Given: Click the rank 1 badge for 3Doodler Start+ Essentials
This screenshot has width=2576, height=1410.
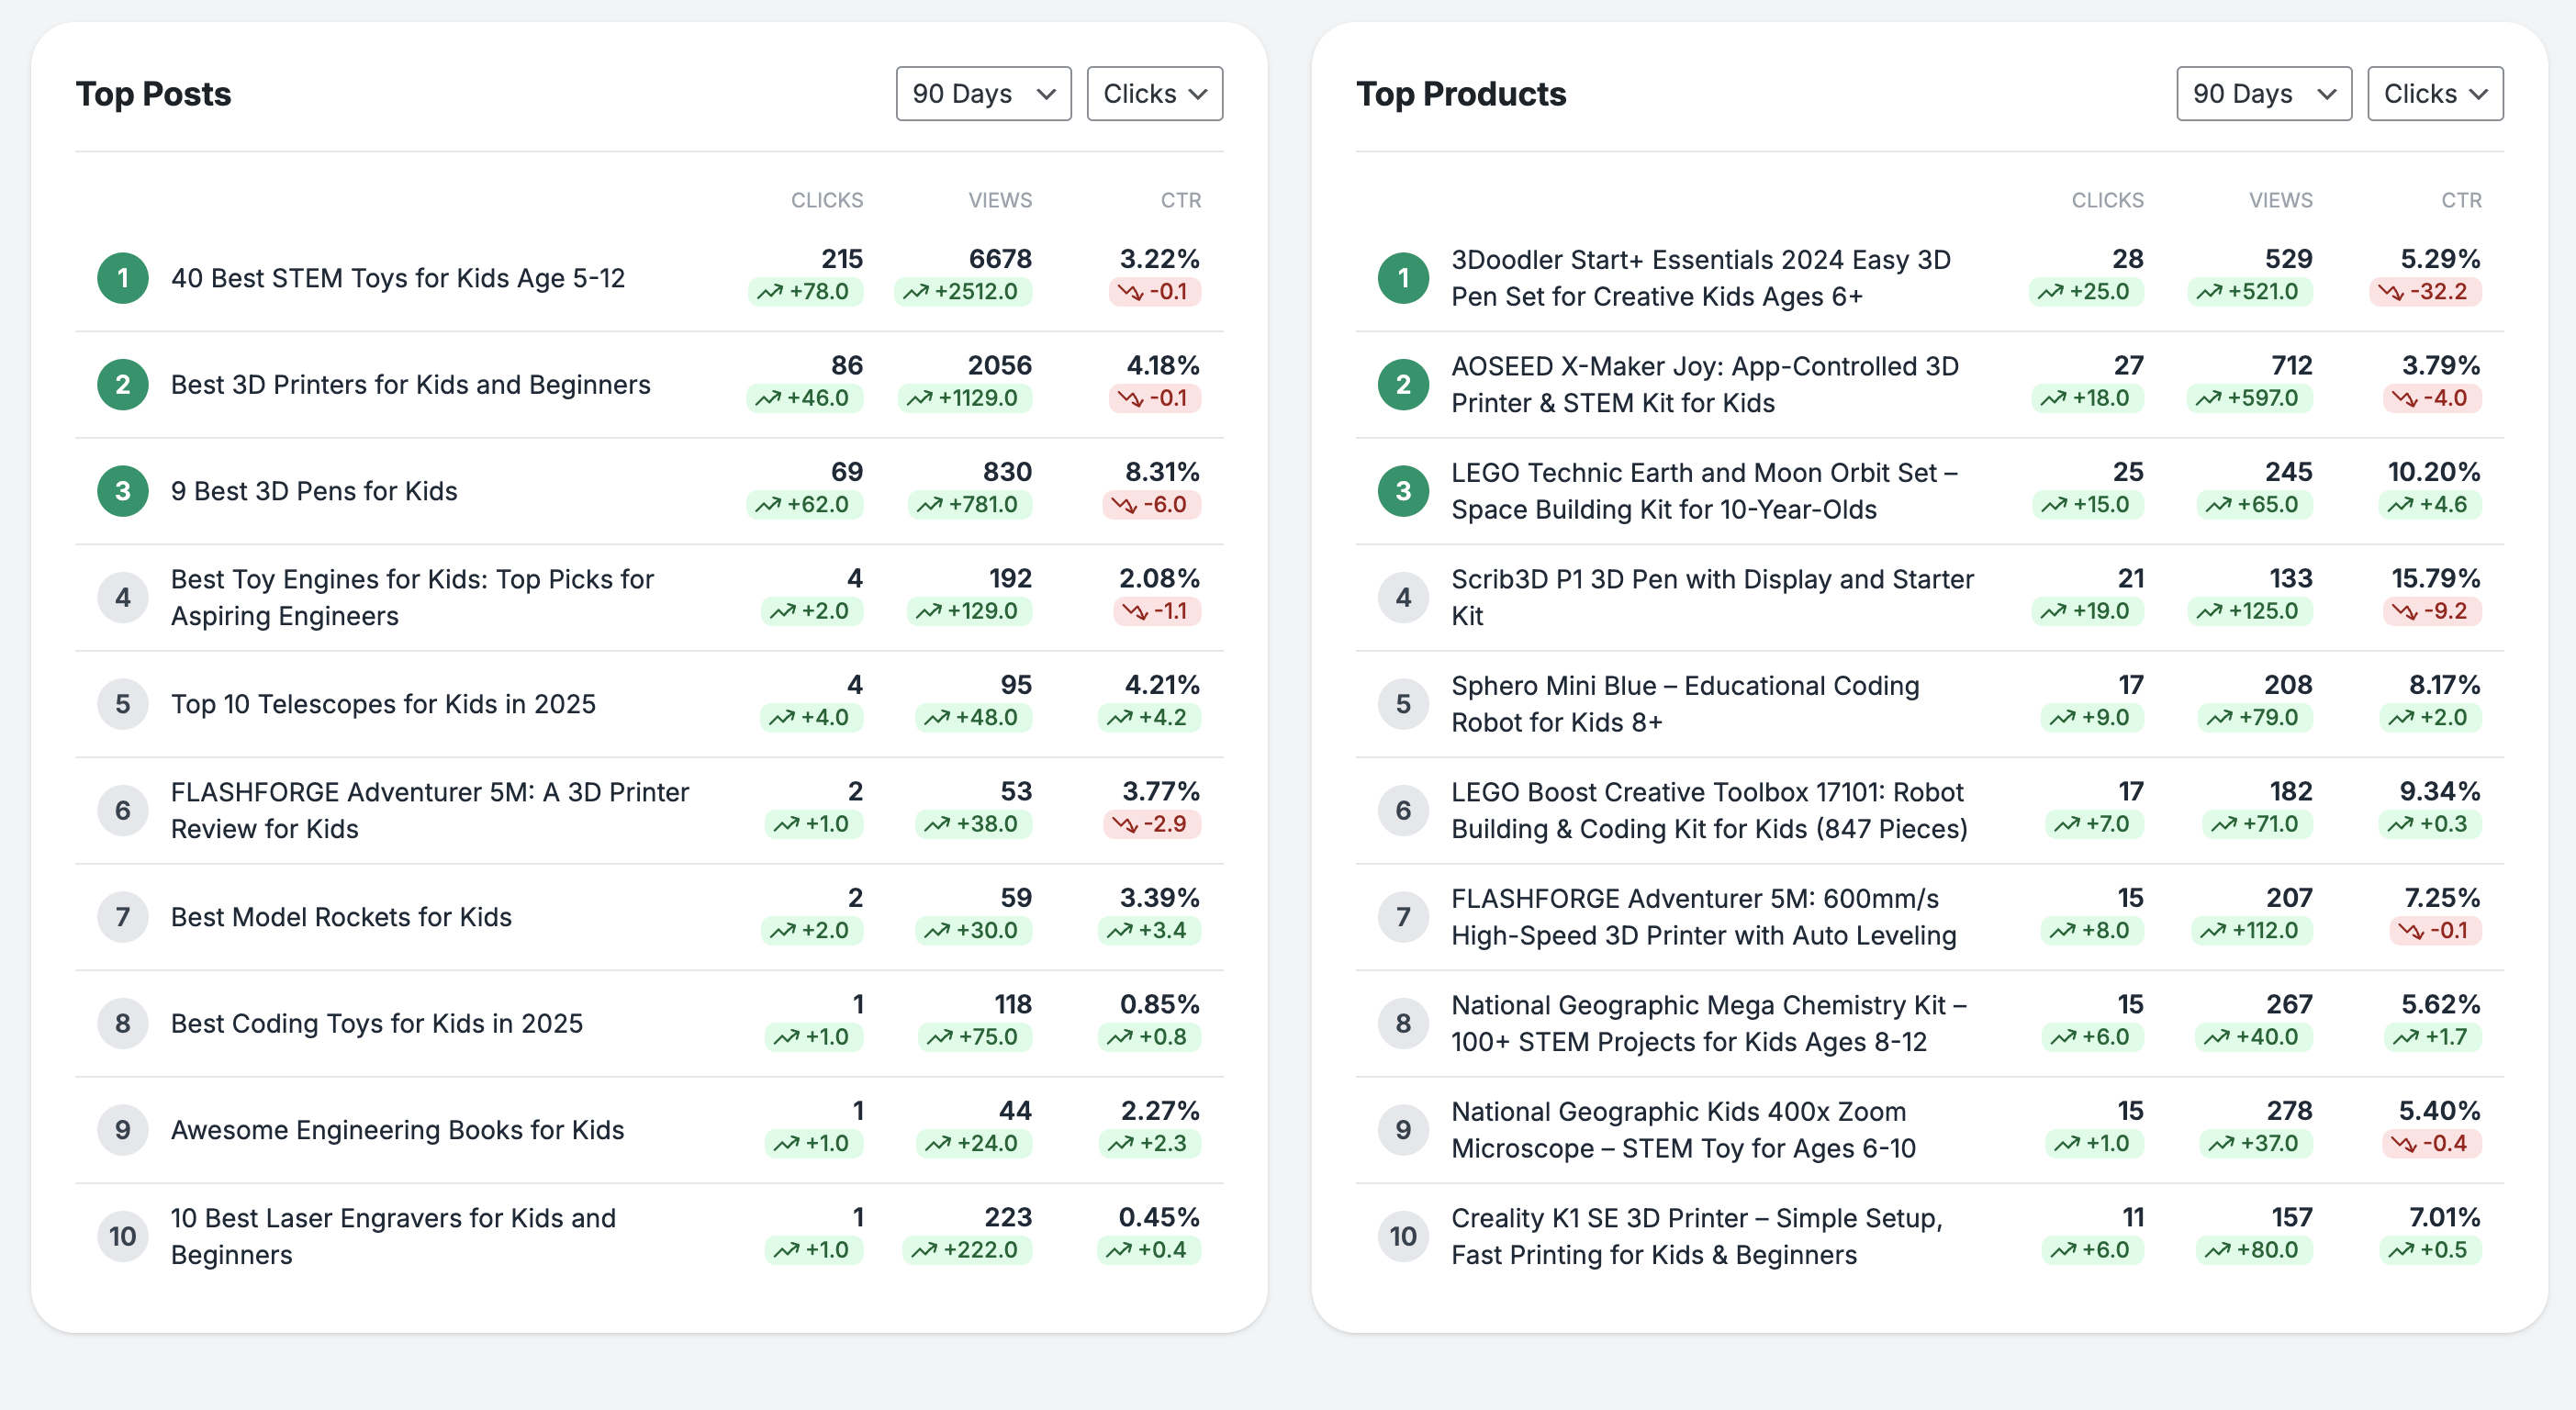Looking at the screenshot, I should click(1403, 277).
